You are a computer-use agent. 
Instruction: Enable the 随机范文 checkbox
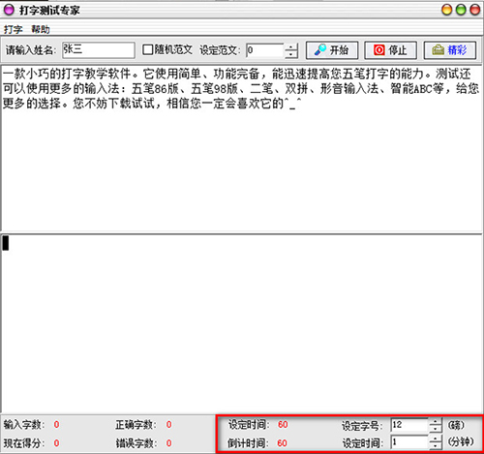pyautogui.click(x=147, y=49)
